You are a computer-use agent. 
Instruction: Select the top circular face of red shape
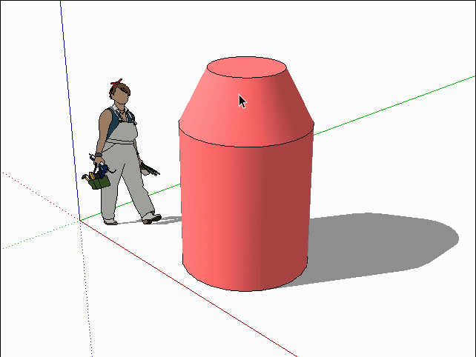coord(245,68)
